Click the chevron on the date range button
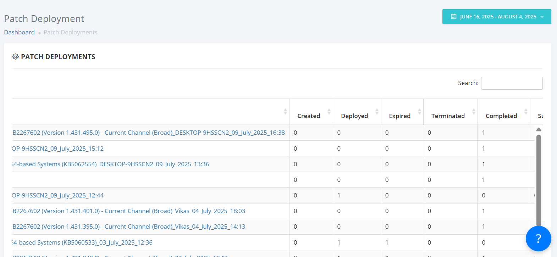Viewport: 557px width, 257px height. click(x=542, y=17)
